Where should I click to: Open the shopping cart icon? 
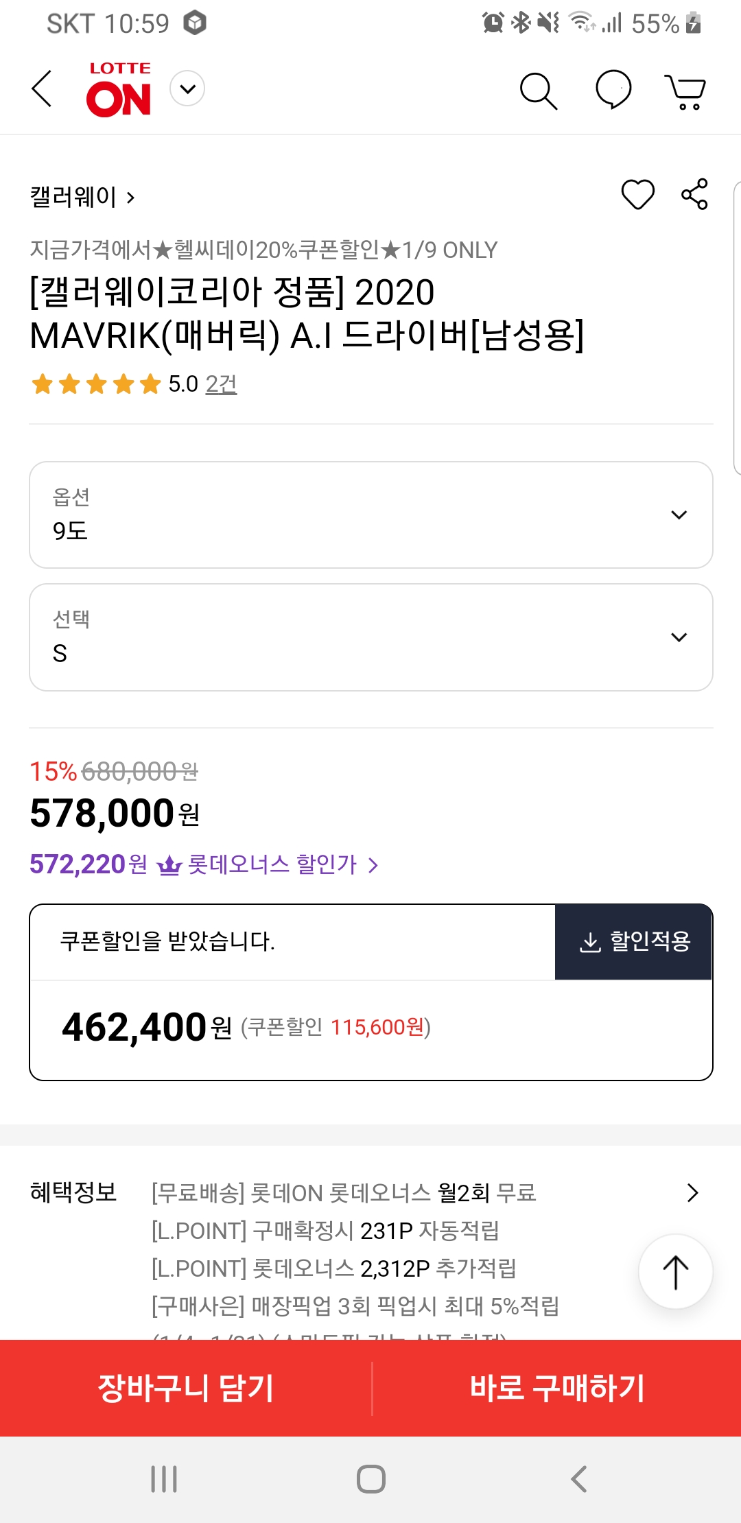click(685, 91)
